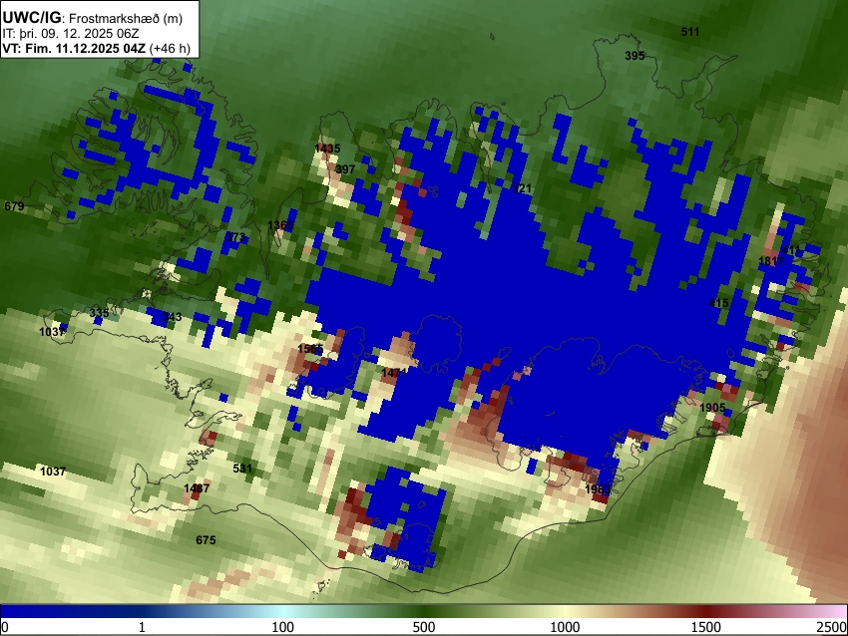This screenshot has width=848, height=636.
Task: Click the 'IT: þri. 09. 12. 2025 06Z' line
Action: 71,34
